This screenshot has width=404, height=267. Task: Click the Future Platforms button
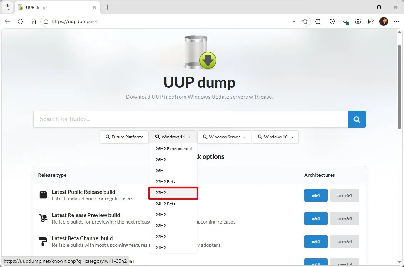coord(124,137)
